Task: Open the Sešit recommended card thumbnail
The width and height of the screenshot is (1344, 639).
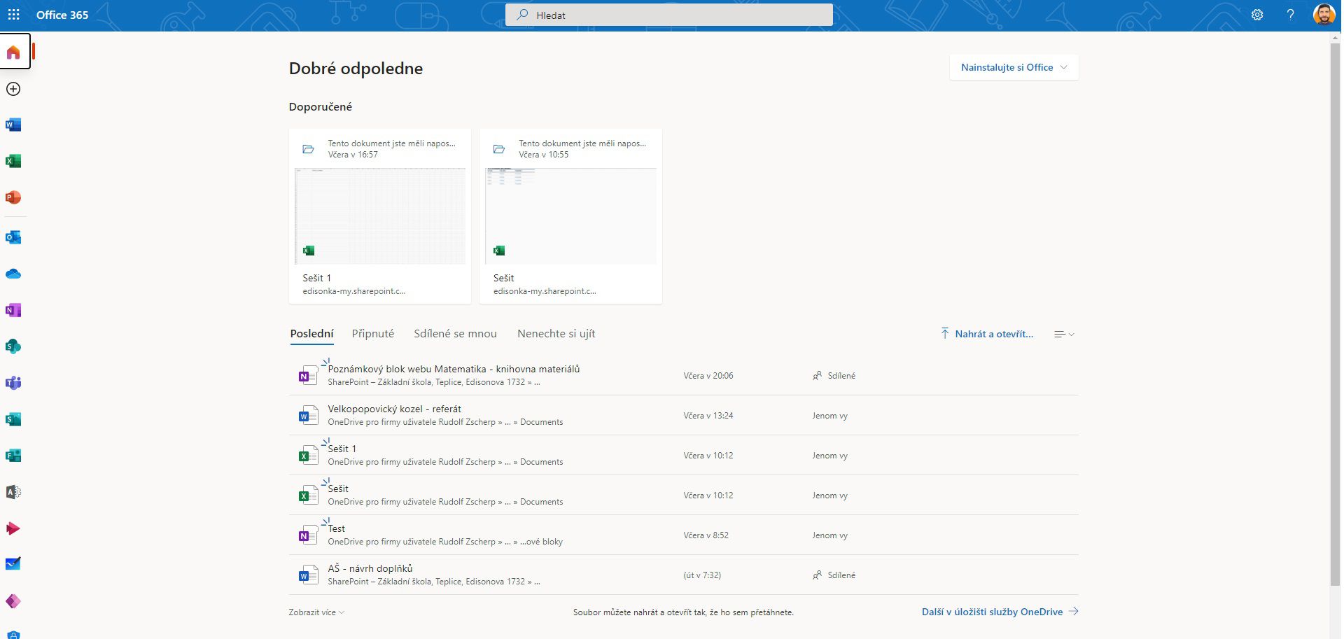Action: [x=570, y=216]
